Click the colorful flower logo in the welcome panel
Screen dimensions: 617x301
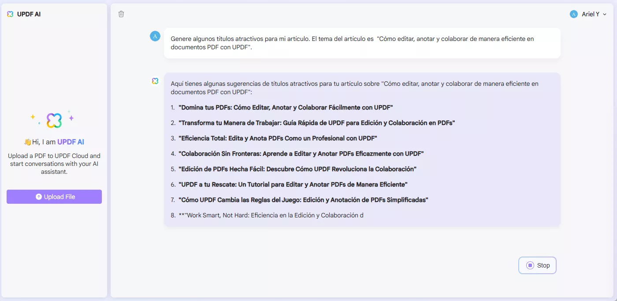click(54, 120)
